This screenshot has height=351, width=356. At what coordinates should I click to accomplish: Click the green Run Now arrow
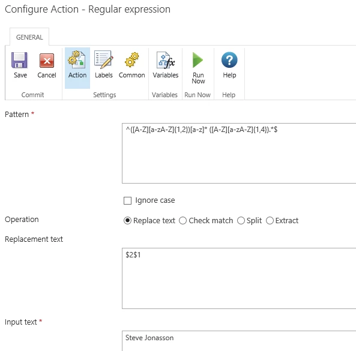pos(198,60)
